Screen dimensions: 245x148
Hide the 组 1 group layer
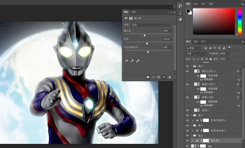(187, 66)
